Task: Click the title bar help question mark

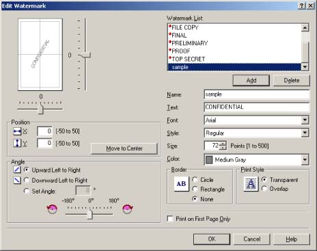Action: (302, 5)
